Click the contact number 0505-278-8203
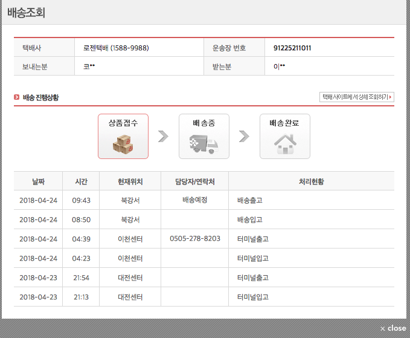Viewport: 410px width, 338px height. (194, 239)
